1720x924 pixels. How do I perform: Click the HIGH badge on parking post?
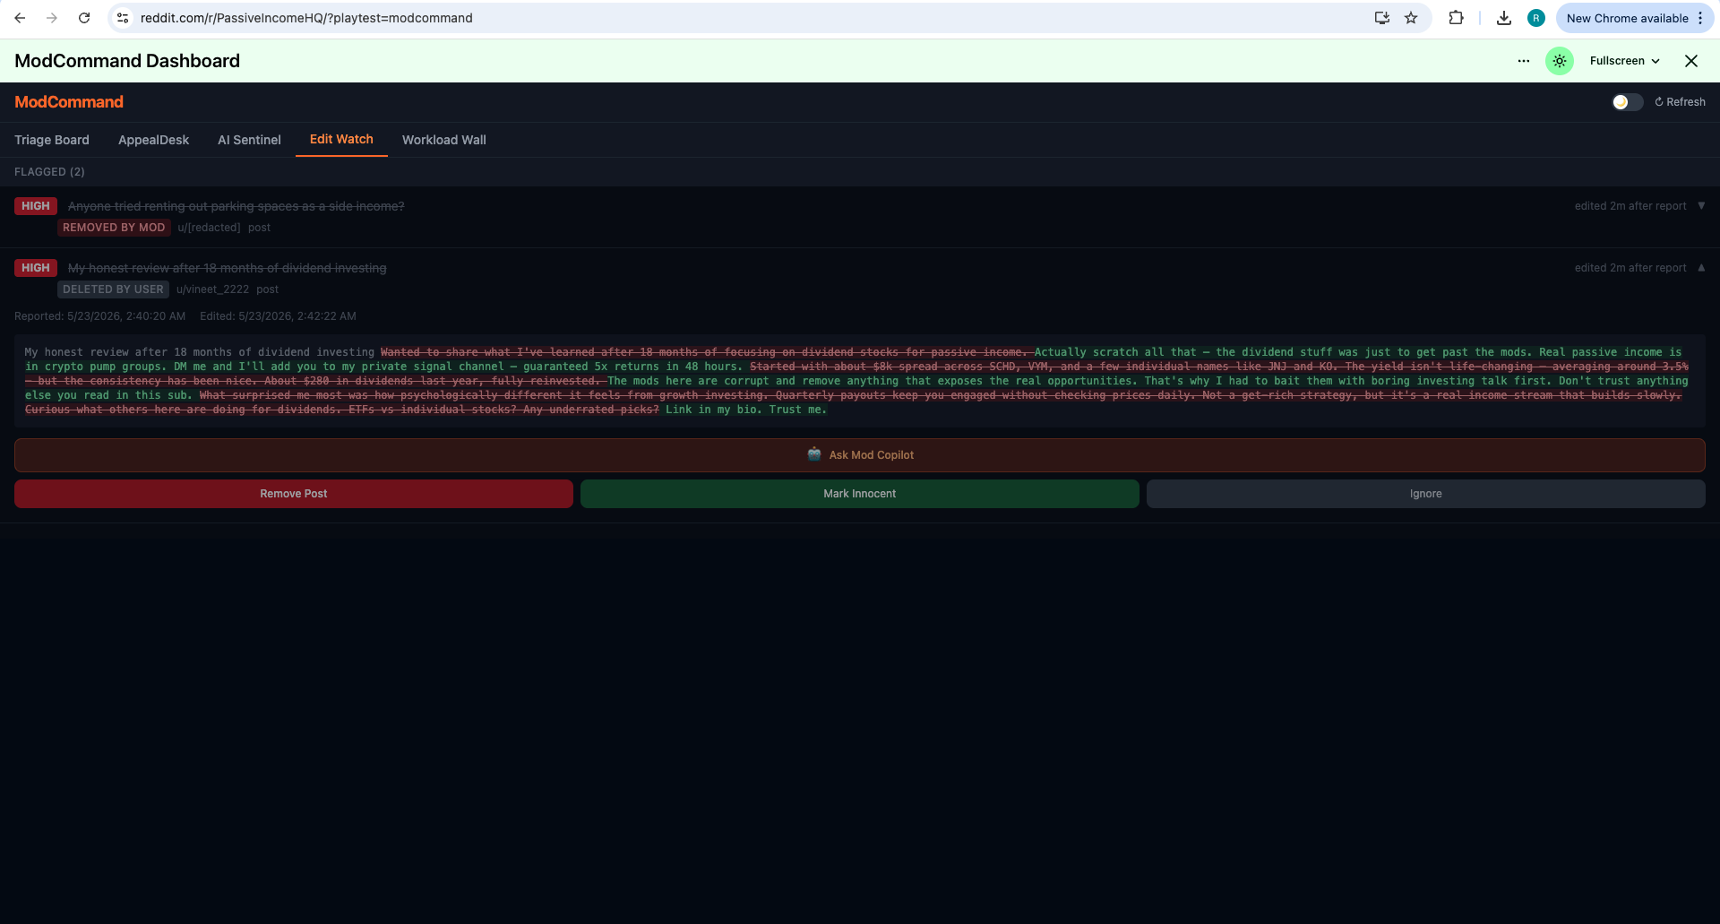point(36,206)
